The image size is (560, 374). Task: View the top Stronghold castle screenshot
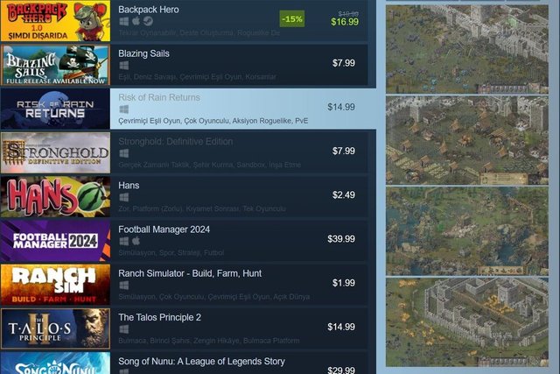[x=466, y=49]
